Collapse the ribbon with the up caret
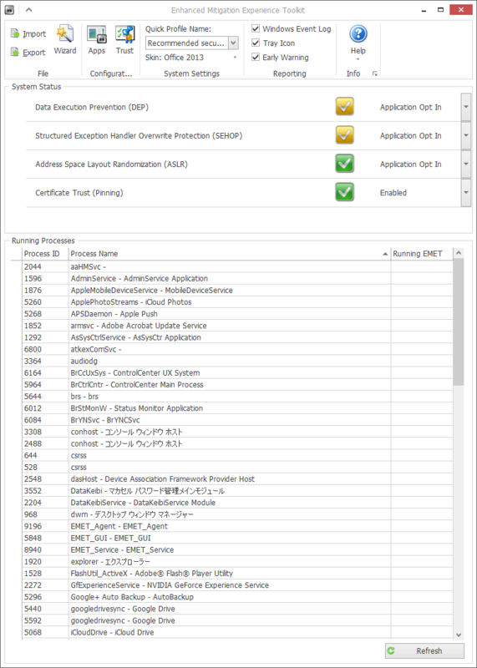 tap(28, 10)
